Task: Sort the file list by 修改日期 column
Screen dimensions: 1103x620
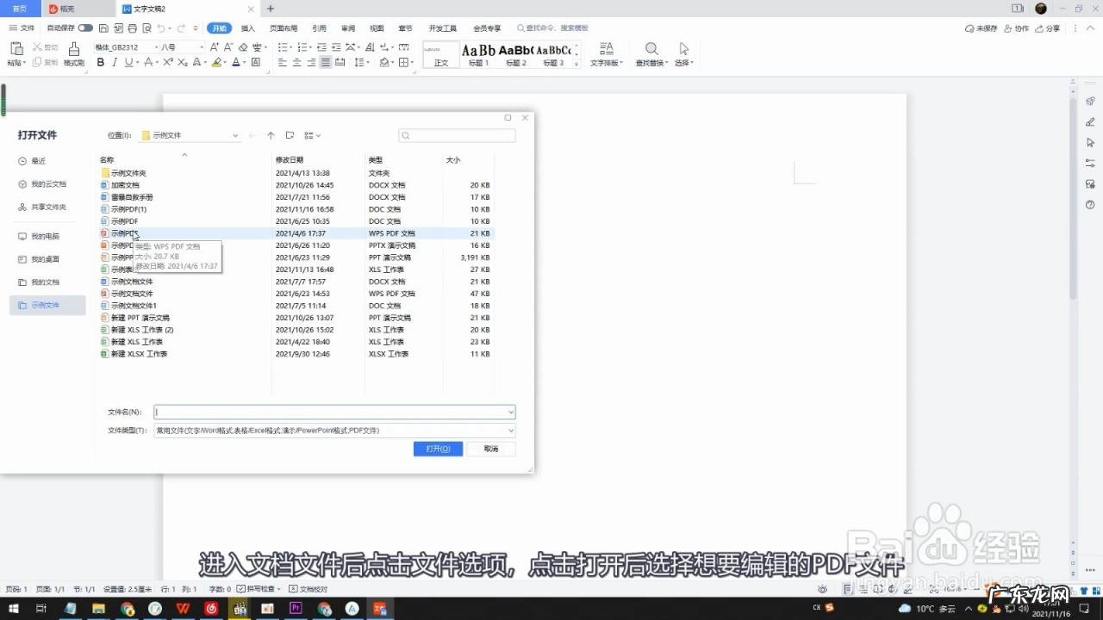Action: [x=290, y=160]
